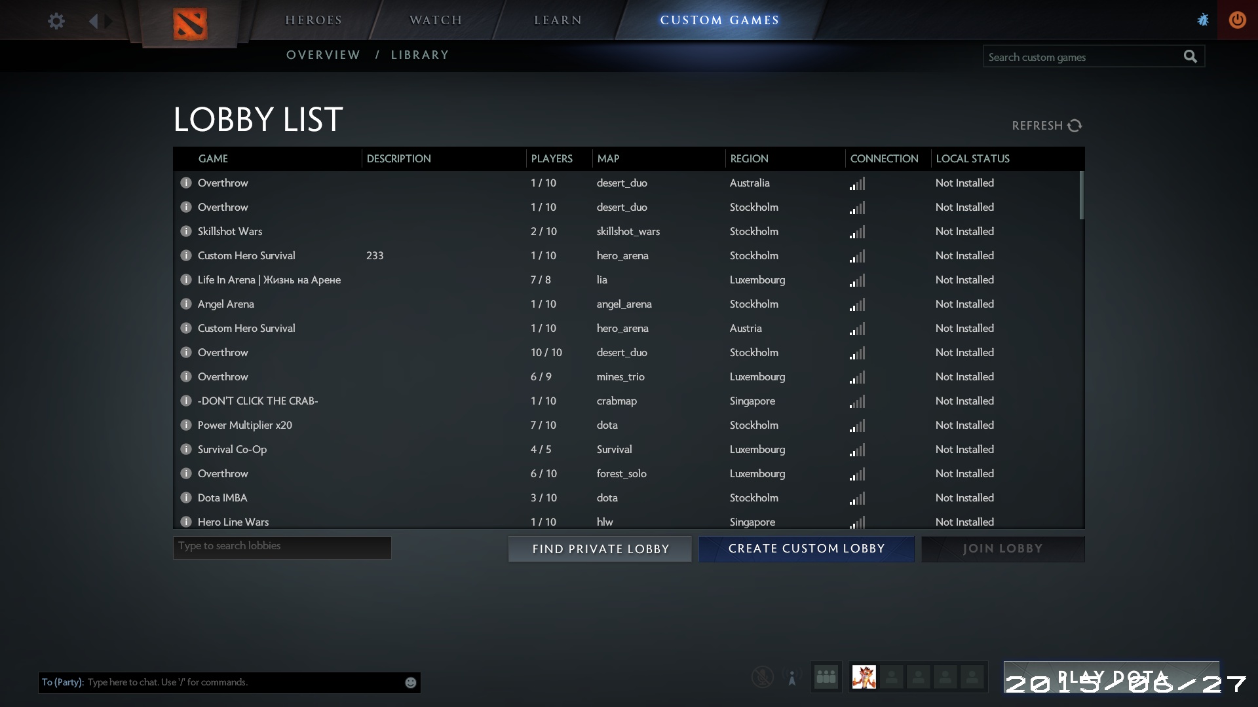Sort by the Local Status column header
Viewport: 1258px width, 707px height.
pos(972,158)
